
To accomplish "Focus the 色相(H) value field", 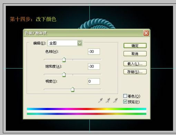I will click(94, 52).
